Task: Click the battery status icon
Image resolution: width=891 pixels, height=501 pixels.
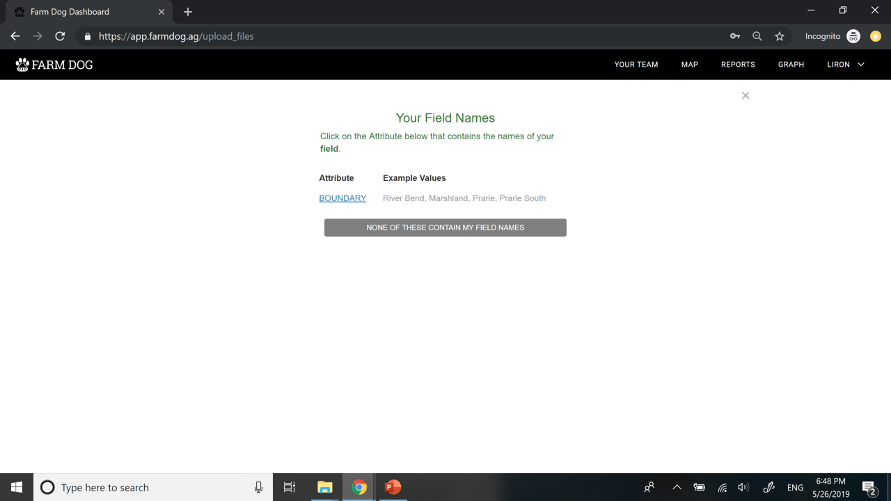Action: [699, 487]
